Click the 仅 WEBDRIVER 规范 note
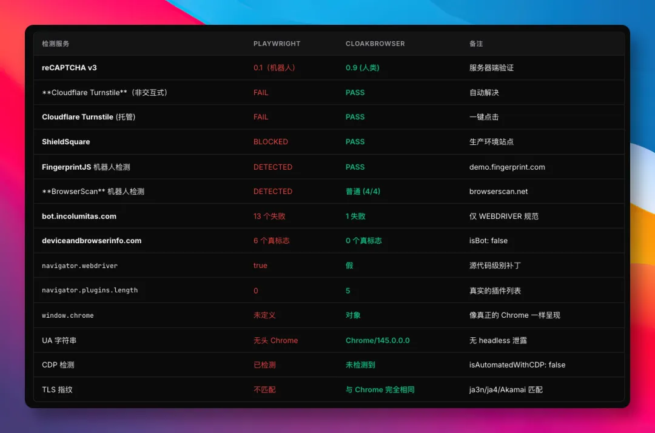The width and height of the screenshot is (655, 433). tap(504, 216)
